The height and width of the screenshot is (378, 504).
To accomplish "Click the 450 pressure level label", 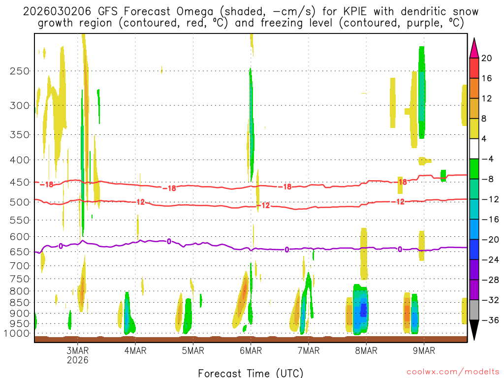I will (x=20, y=182).
